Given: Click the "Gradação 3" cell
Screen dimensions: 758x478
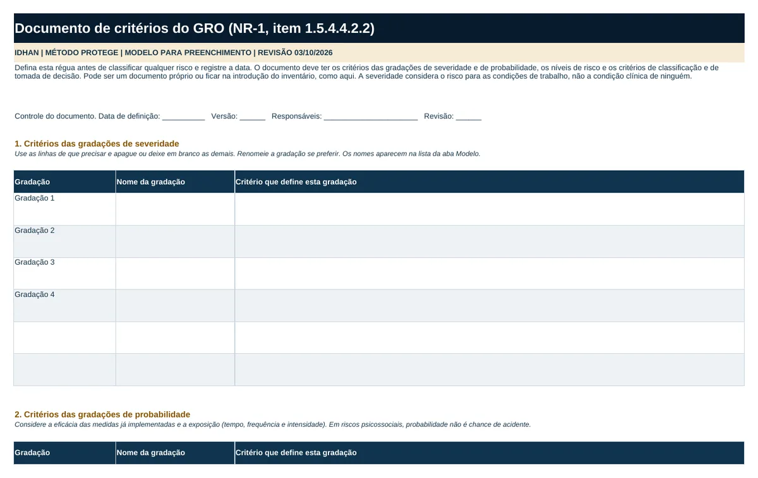Looking at the screenshot, I should [x=64, y=274].
